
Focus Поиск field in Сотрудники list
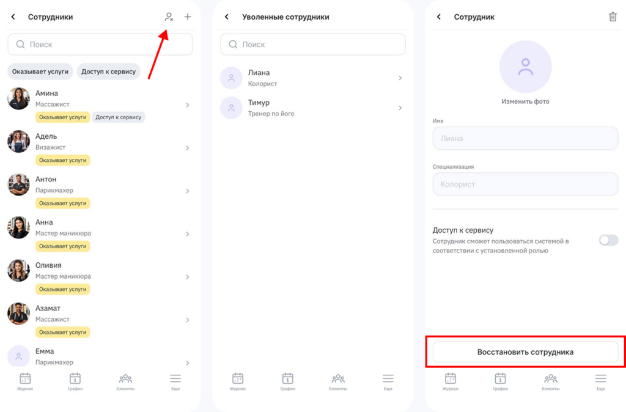(100, 45)
